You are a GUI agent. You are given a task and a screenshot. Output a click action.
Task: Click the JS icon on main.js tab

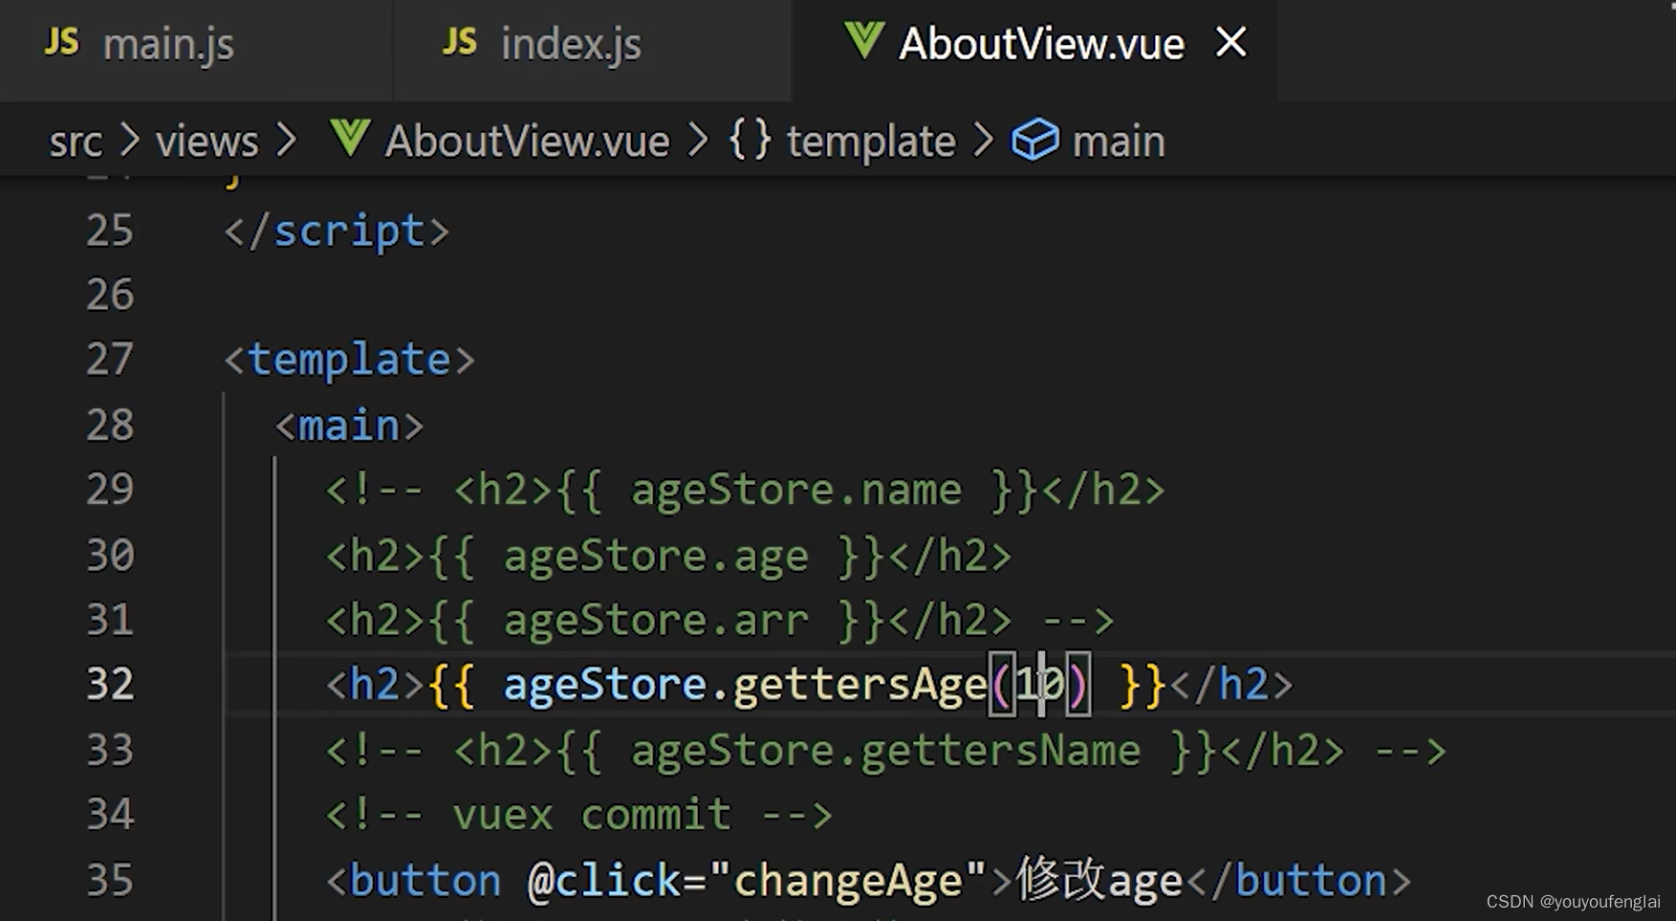pyautogui.click(x=62, y=42)
